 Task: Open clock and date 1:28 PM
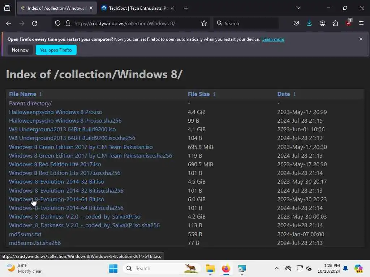click(329, 268)
